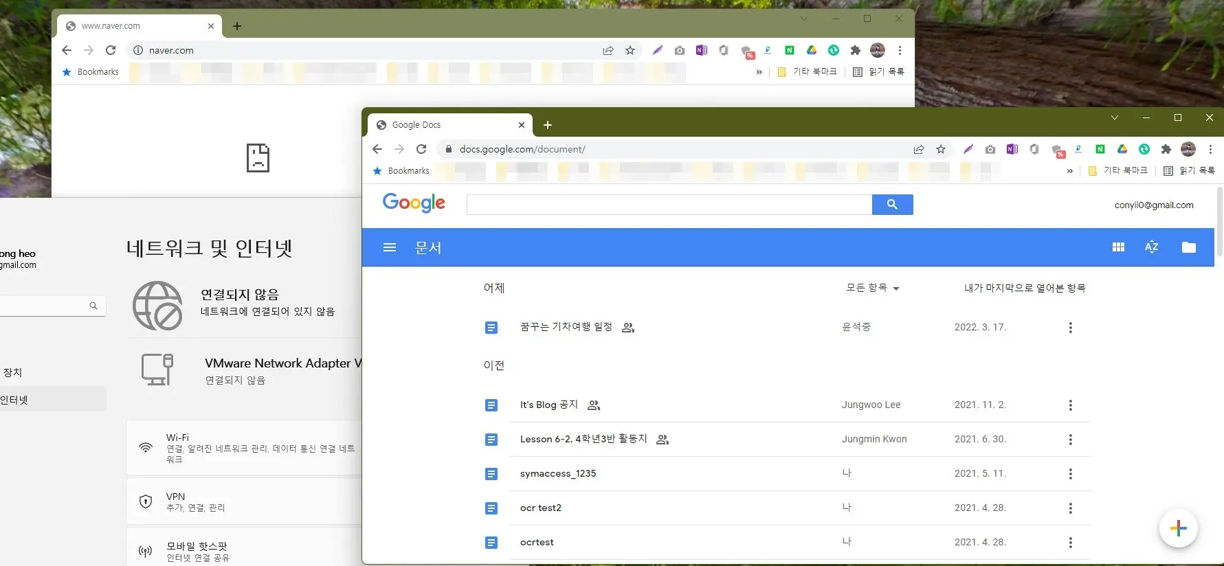The height and width of the screenshot is (566, 1224).
Task: Switch to grid view in Google Docs
Action: (x=1118, y=247)
